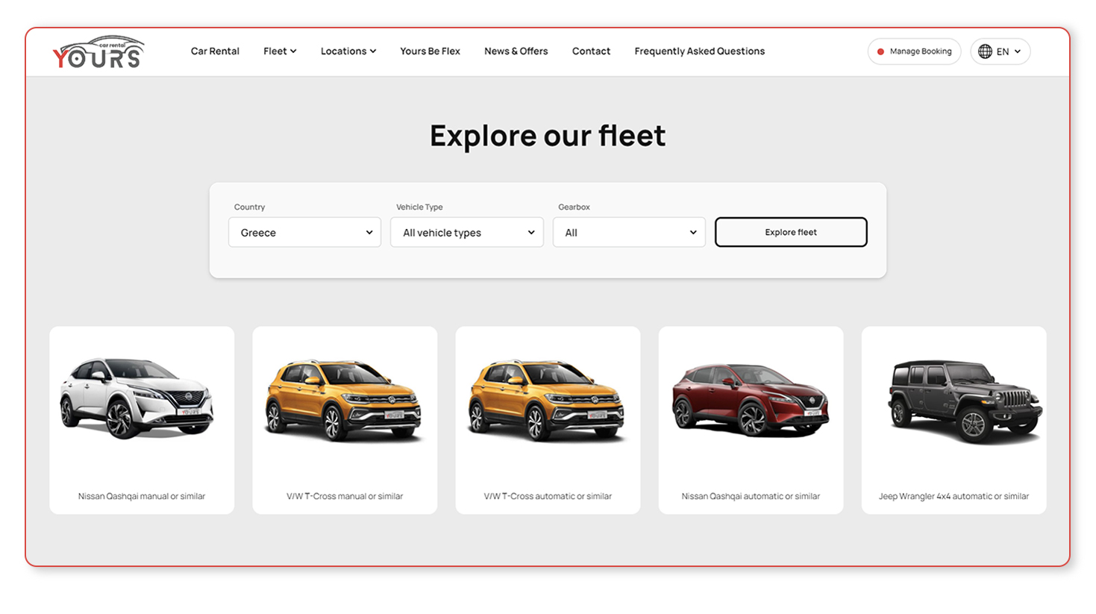Screen dimensions: 1096x614
Task: Click 'Jeep Wrangler 4x4 automatic or similar' label
Action: point(953,496)
